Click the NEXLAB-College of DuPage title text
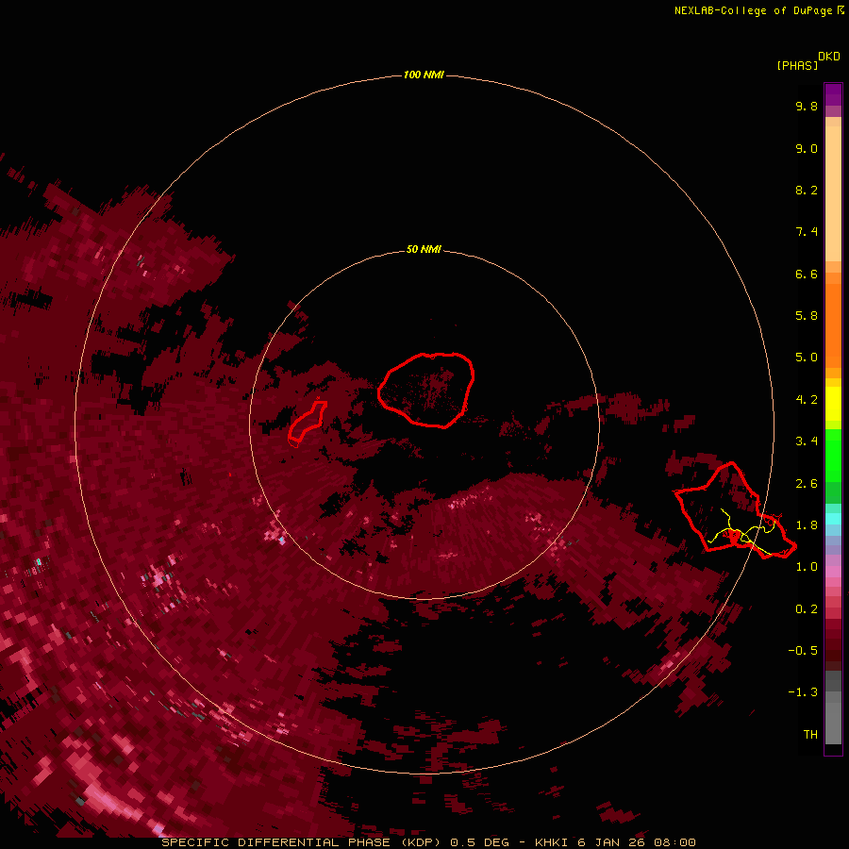 (753, 10)
